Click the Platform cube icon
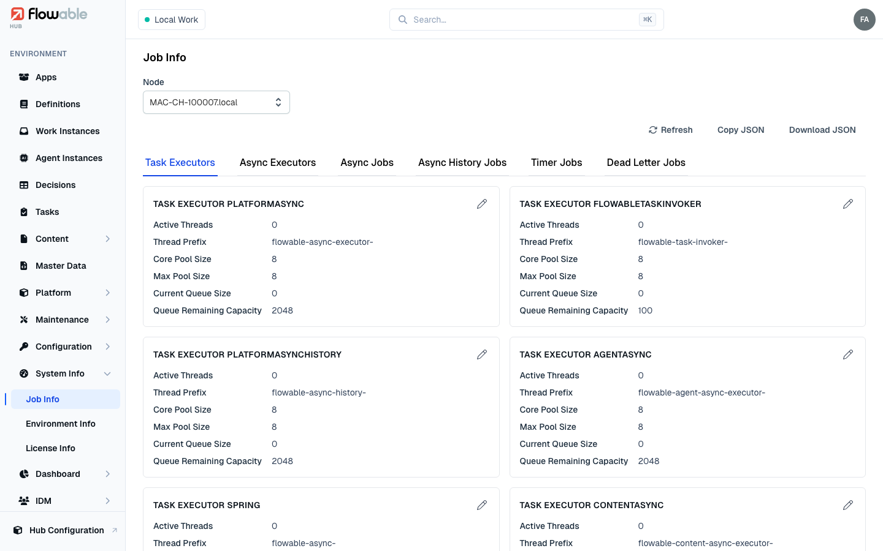This screenshot has height=551, width=883. click(x=24, y=293)
